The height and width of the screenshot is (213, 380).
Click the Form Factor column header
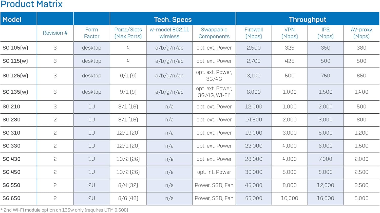pyautogui.click(x=91, y=33)
